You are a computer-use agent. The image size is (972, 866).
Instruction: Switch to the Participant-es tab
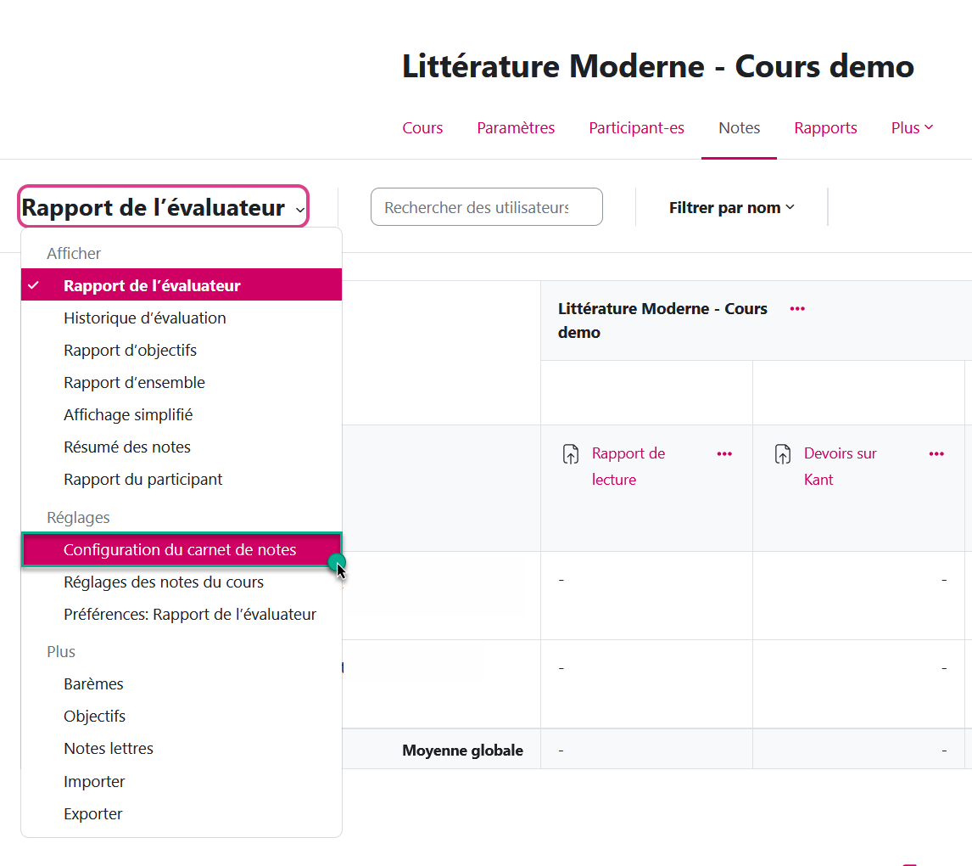[x=636, y=128]
